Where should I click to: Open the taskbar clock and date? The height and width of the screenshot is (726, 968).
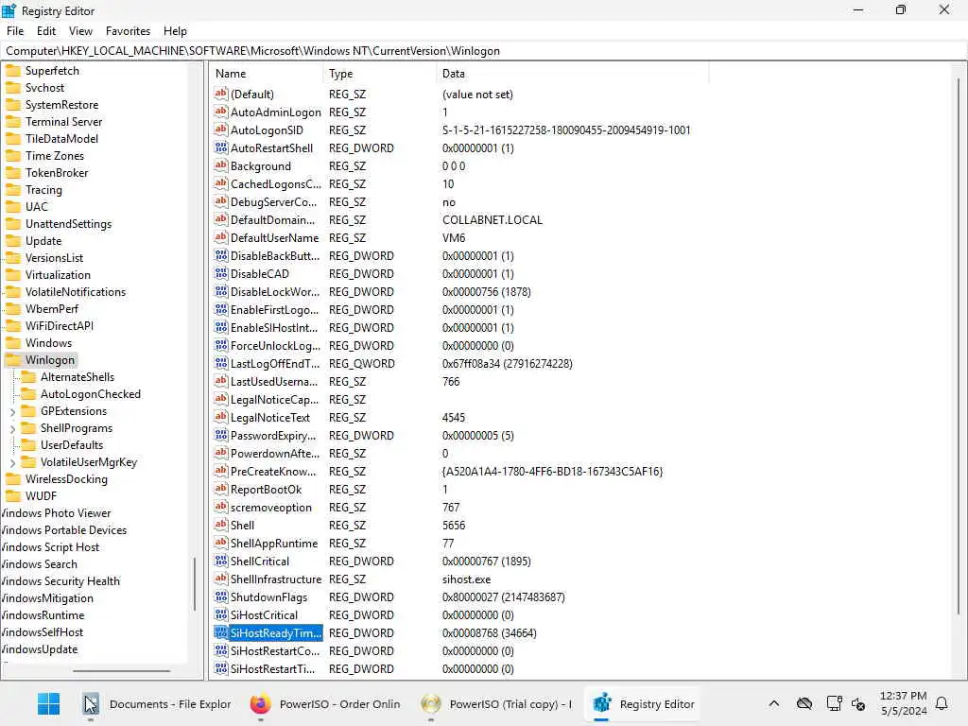[903, 703]
